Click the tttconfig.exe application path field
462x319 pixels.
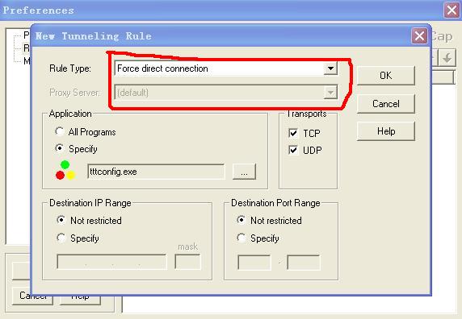(156, 172)
